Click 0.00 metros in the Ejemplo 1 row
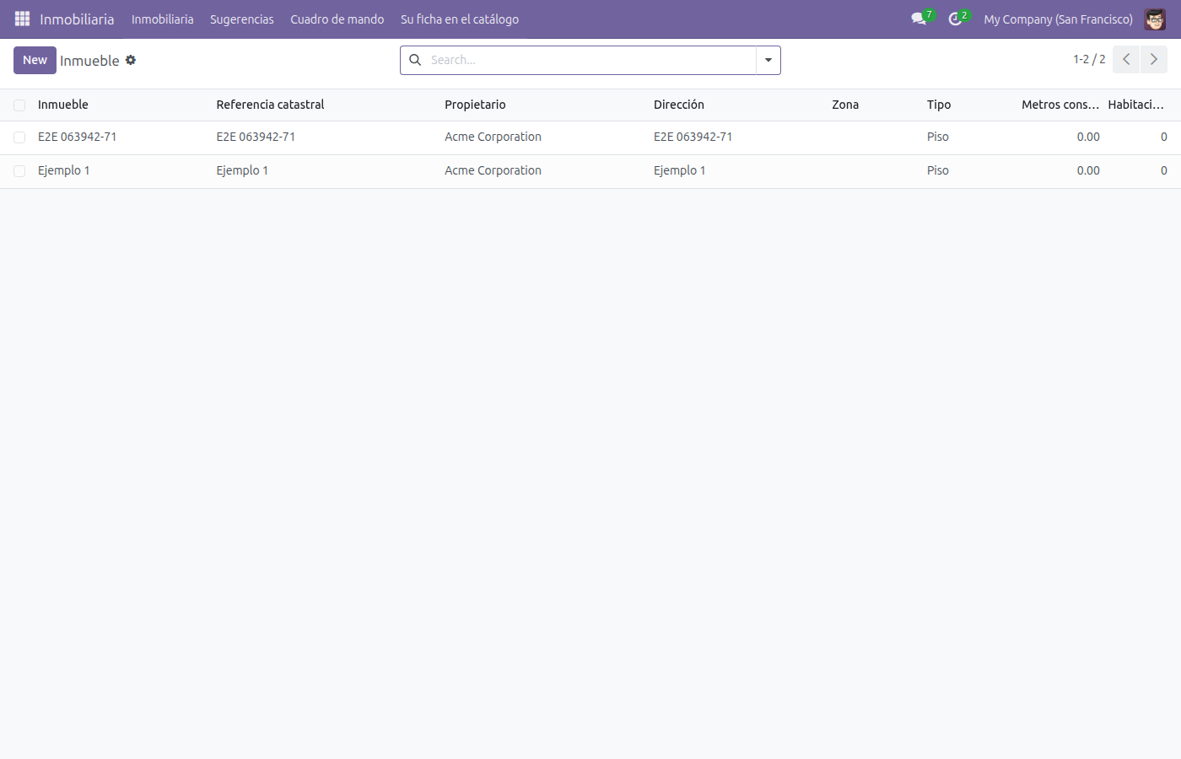Image resolution: width=1181 pixels, height=759 pixels. [x=1088, y=170]
